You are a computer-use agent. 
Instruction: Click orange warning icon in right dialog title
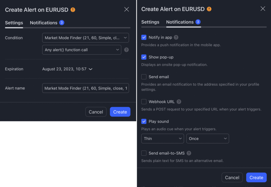[x=209, y=9]
